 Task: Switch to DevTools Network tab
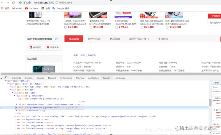[x=52, y=78]
